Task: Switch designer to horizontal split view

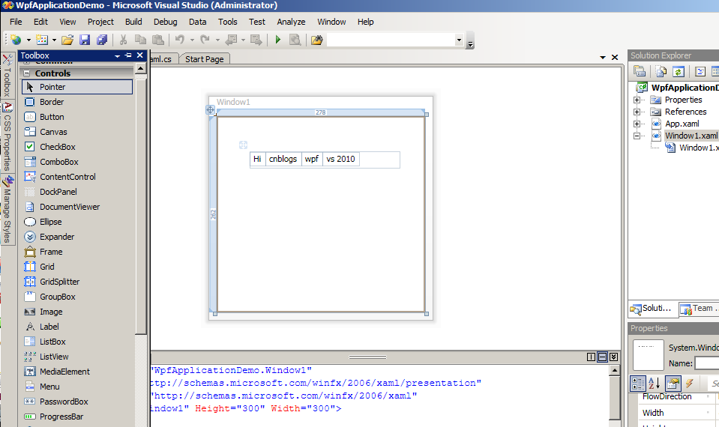Action: click(x=603, y=357)
